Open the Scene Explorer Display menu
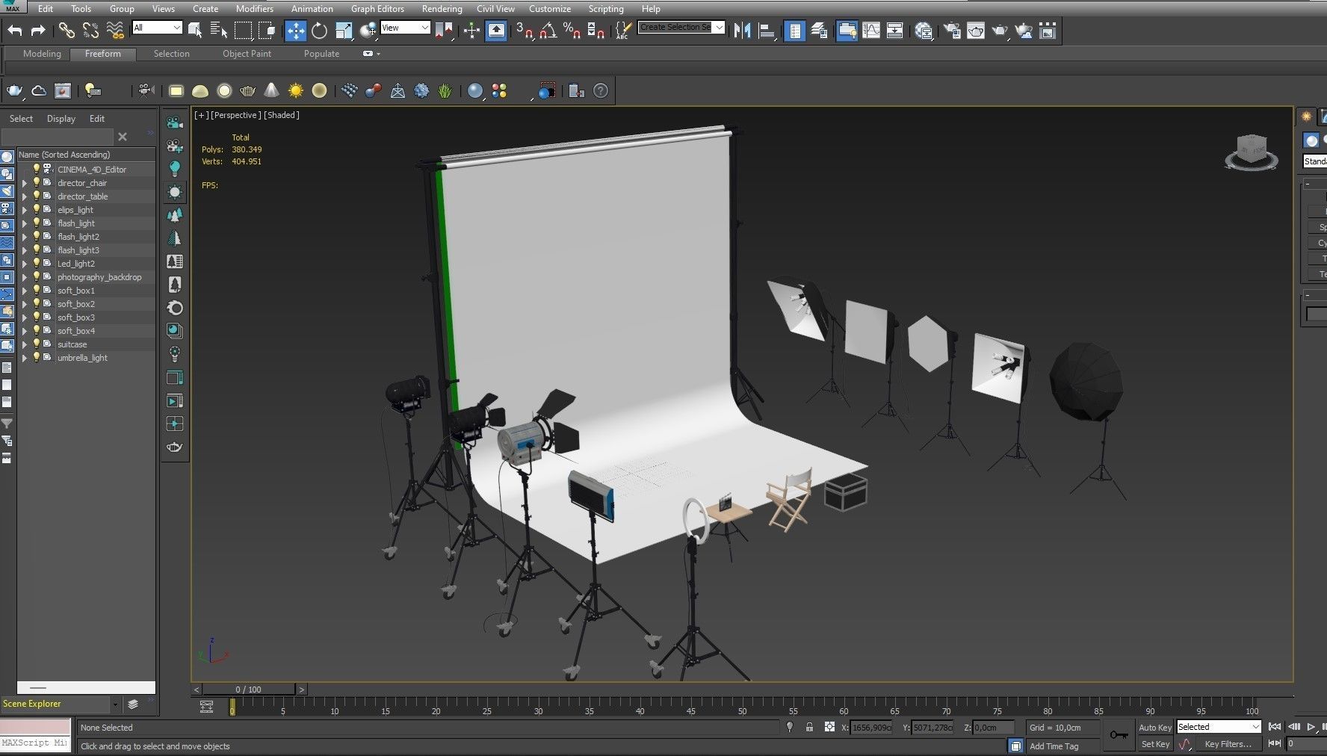The width and height of the screenshot is (1327, 756). click(x=61, y=119)
